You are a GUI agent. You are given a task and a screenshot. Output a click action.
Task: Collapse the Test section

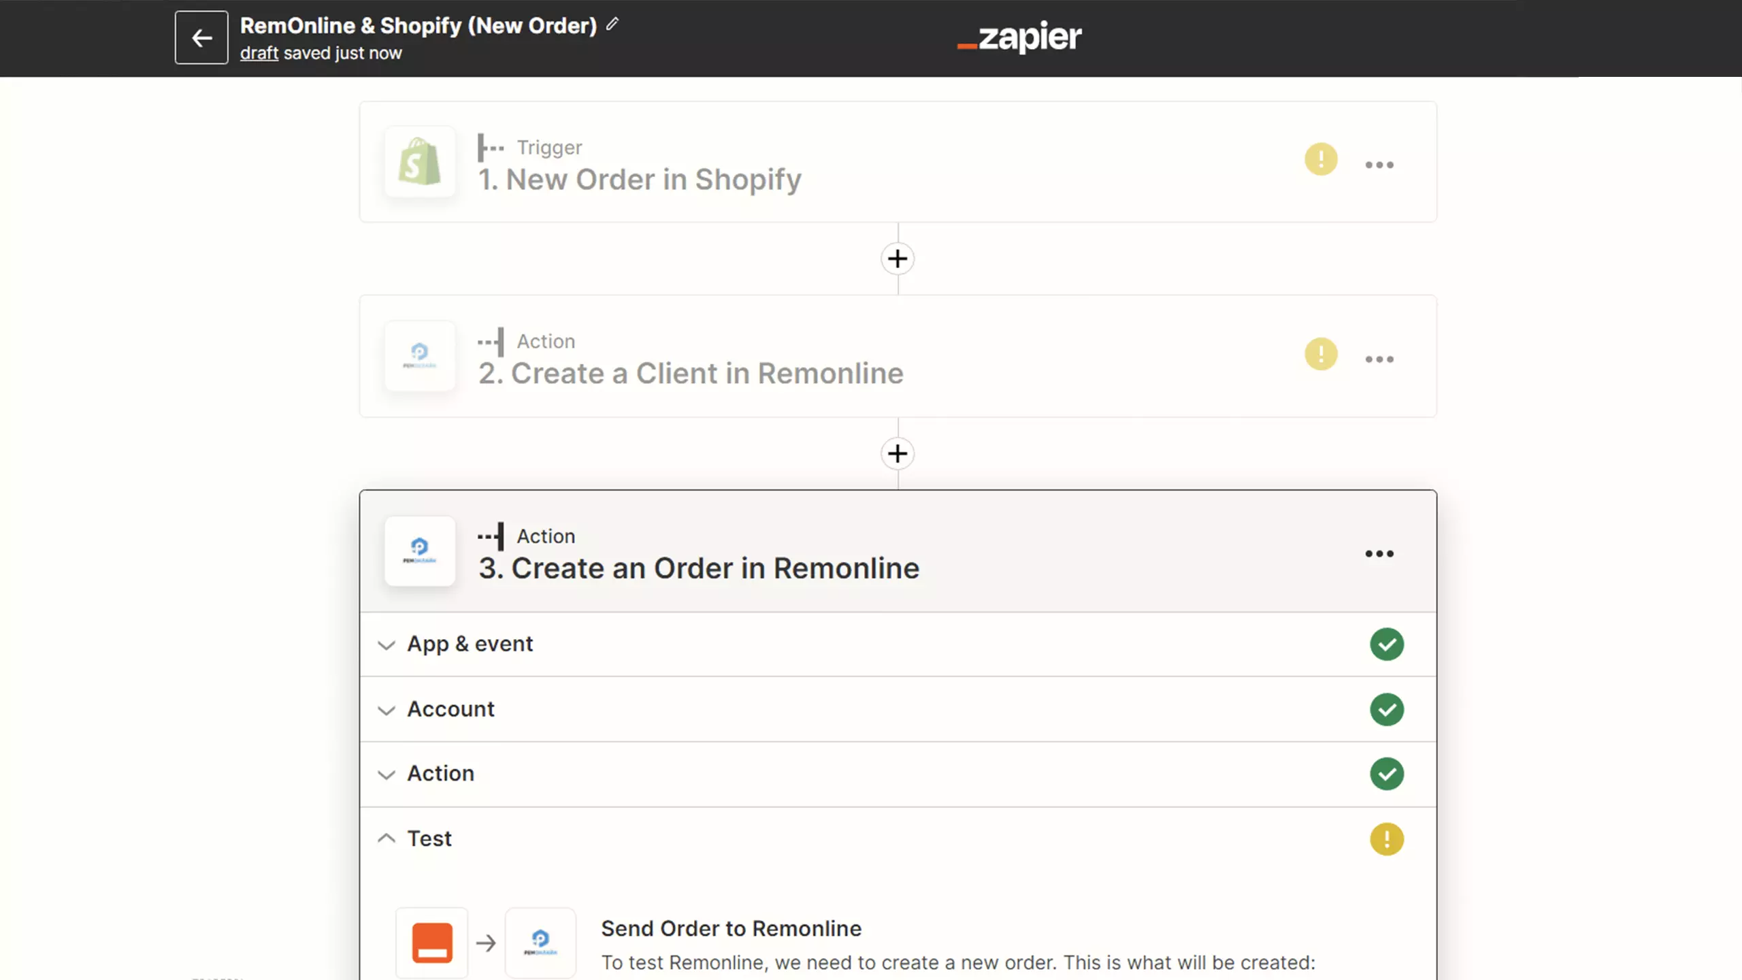point(898,838)
